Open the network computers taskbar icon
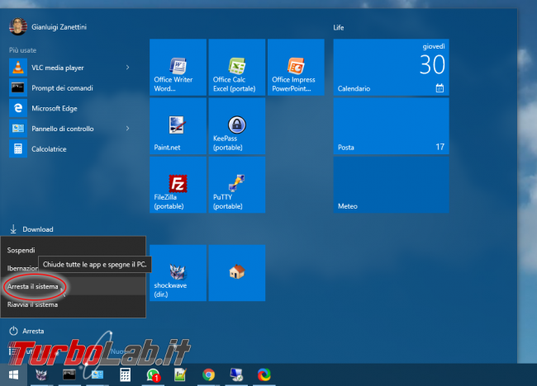 [236, 374]
